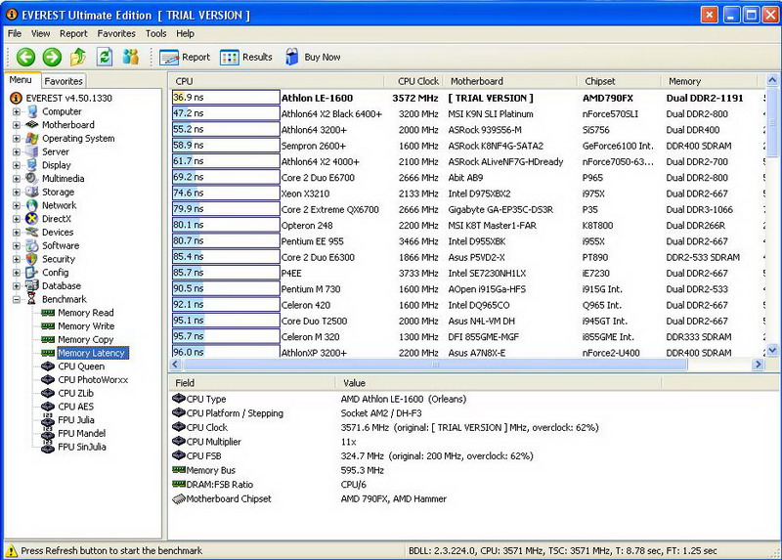Open the Report menu

pos(73,33)
